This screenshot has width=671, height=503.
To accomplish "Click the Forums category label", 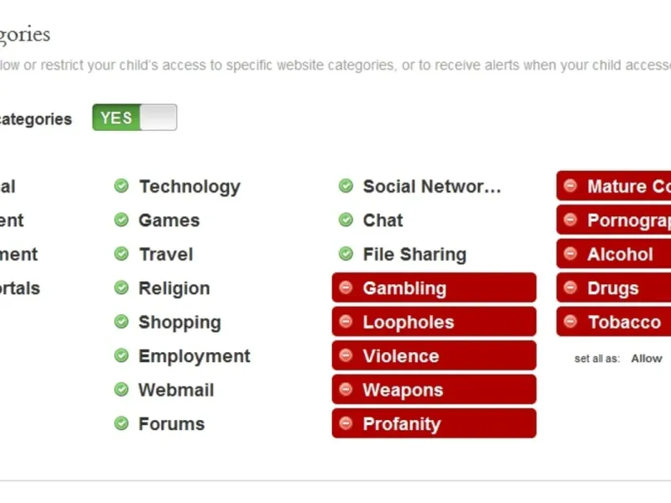I will click(x=172, y=424).
